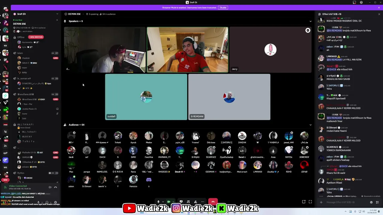Image resolution: width=383 pixels, height=215 pixels.
Task: Open the Sra9 Zit server menu dropdown
Action: point(57,14)
